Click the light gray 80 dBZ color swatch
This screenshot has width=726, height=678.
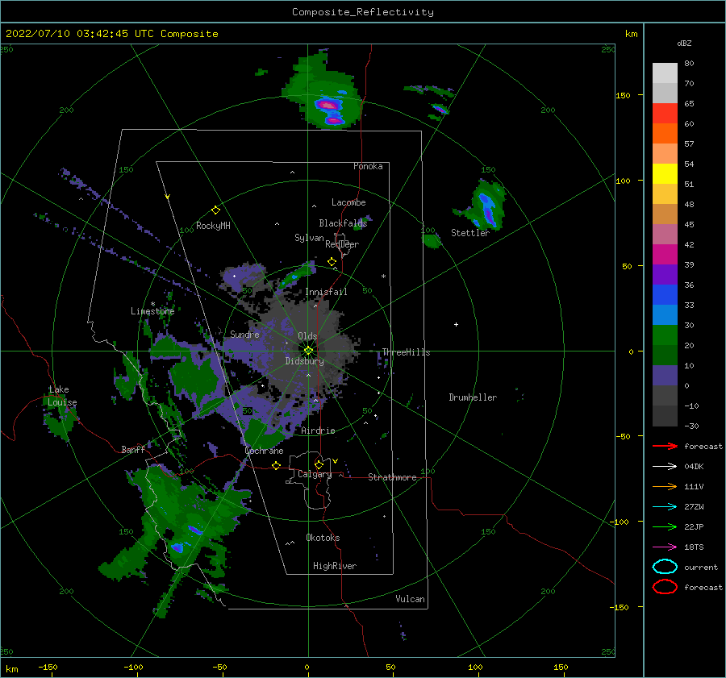[x=665, y=73]
